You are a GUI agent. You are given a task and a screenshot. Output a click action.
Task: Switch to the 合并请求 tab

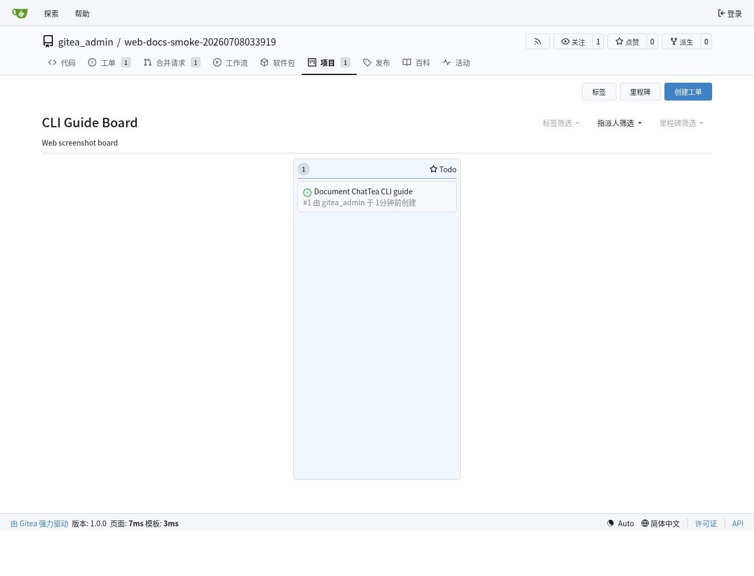coord(172,63)
